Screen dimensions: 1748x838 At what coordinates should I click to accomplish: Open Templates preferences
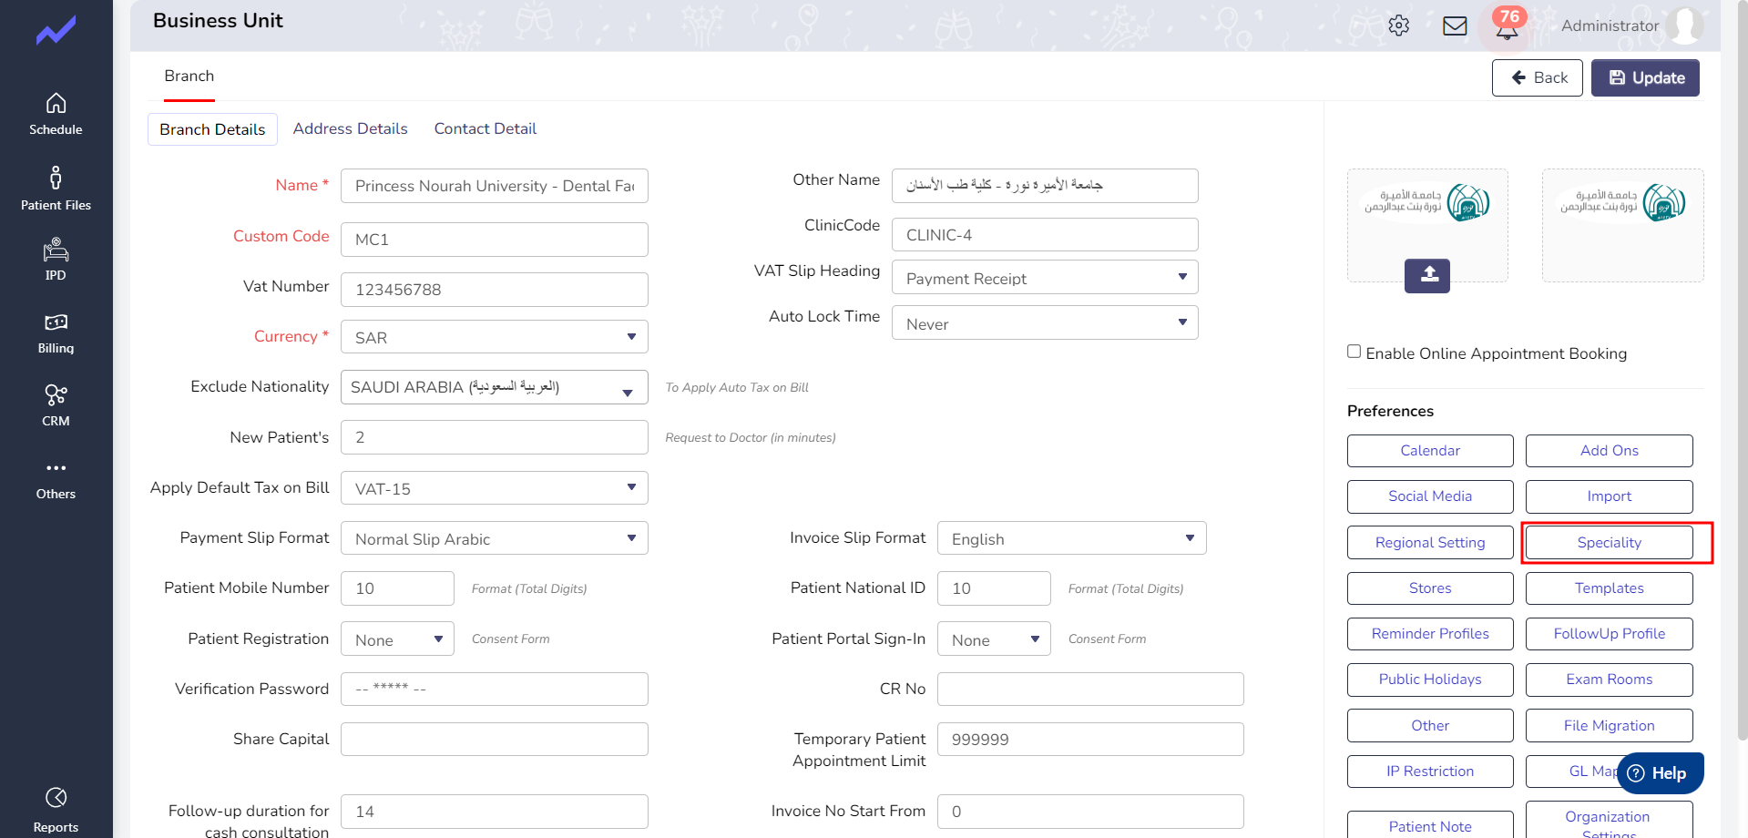click(x=1610, y=588)
